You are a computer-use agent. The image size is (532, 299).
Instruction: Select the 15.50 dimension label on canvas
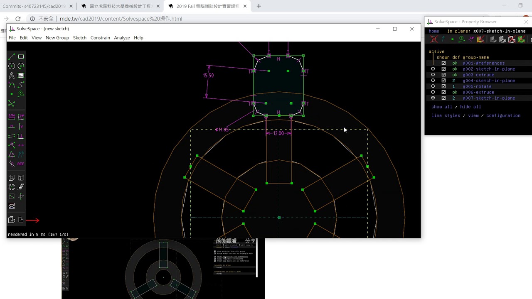(x=208, y=76)
